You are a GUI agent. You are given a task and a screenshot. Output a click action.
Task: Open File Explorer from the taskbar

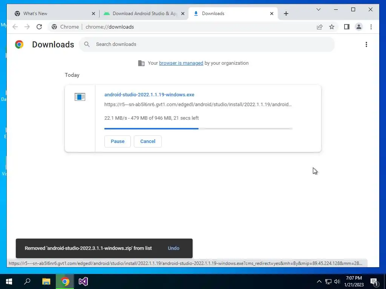(x=46, y=281)
